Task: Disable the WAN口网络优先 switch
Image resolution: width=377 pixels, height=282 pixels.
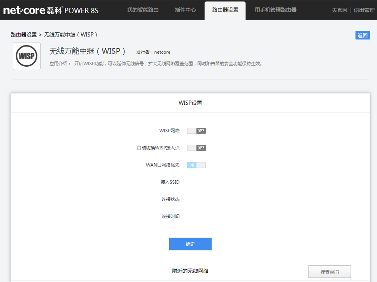Action: pyautogui.click(x=196, y=165)
